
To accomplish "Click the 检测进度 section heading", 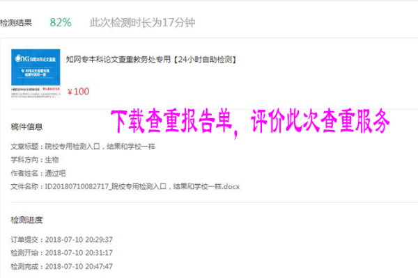I will tap(26, 220).
